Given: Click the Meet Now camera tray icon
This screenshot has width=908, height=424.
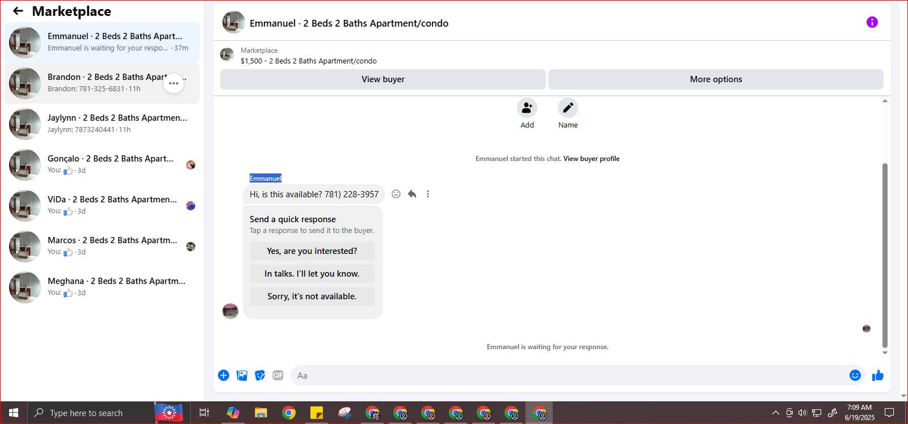Looking at the screenshot, I should pyautogui.click(x=789, y=413).
